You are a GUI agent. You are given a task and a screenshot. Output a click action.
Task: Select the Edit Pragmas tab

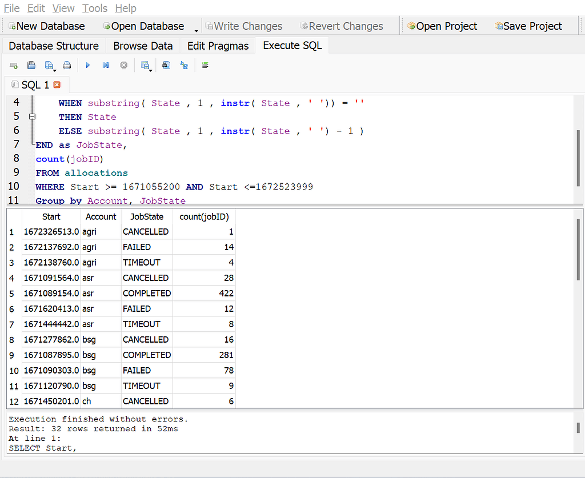218,46
